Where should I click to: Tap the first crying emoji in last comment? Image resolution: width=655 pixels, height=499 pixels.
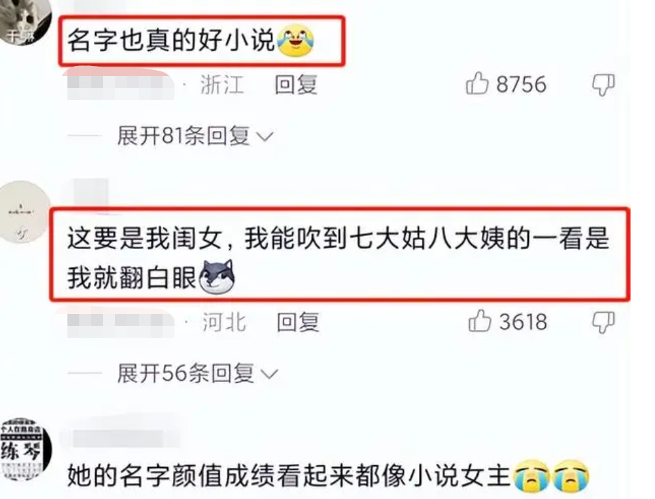click(531, 476)
